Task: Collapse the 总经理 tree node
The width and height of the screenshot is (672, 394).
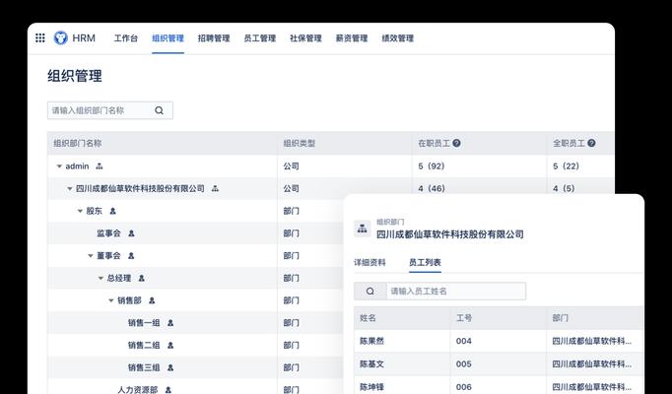Action: point(101,279)
